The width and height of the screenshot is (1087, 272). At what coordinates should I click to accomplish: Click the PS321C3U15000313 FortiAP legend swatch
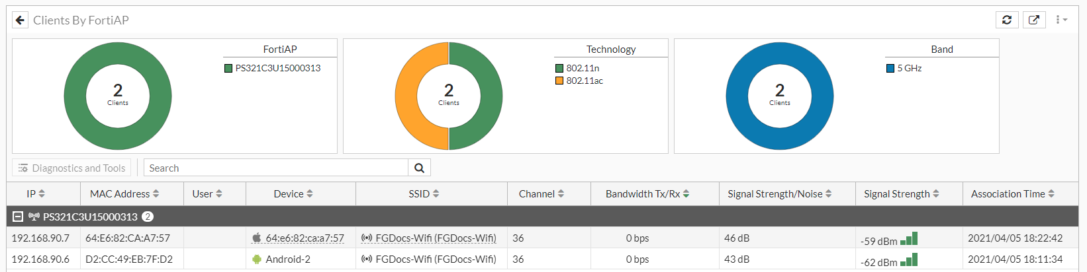point(228,68)
